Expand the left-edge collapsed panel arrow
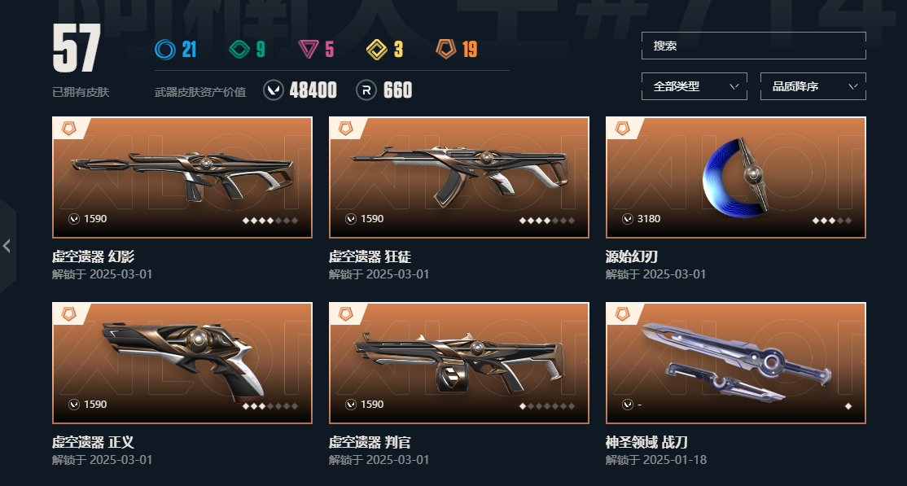907x486 pixels. [x=7, y=246]
